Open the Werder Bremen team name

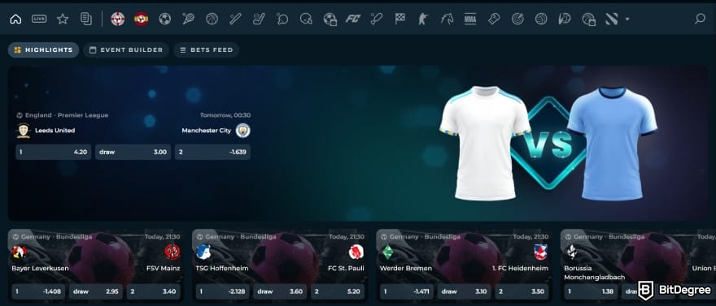click(x=405, y=268)
